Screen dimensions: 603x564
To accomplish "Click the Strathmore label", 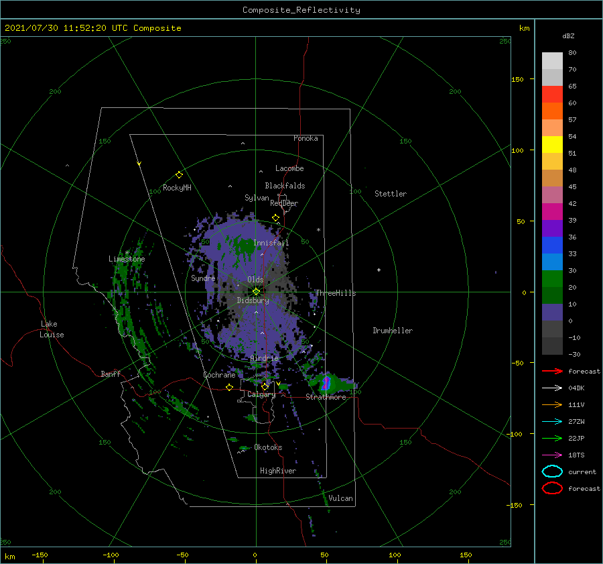I will coord(326,397).
